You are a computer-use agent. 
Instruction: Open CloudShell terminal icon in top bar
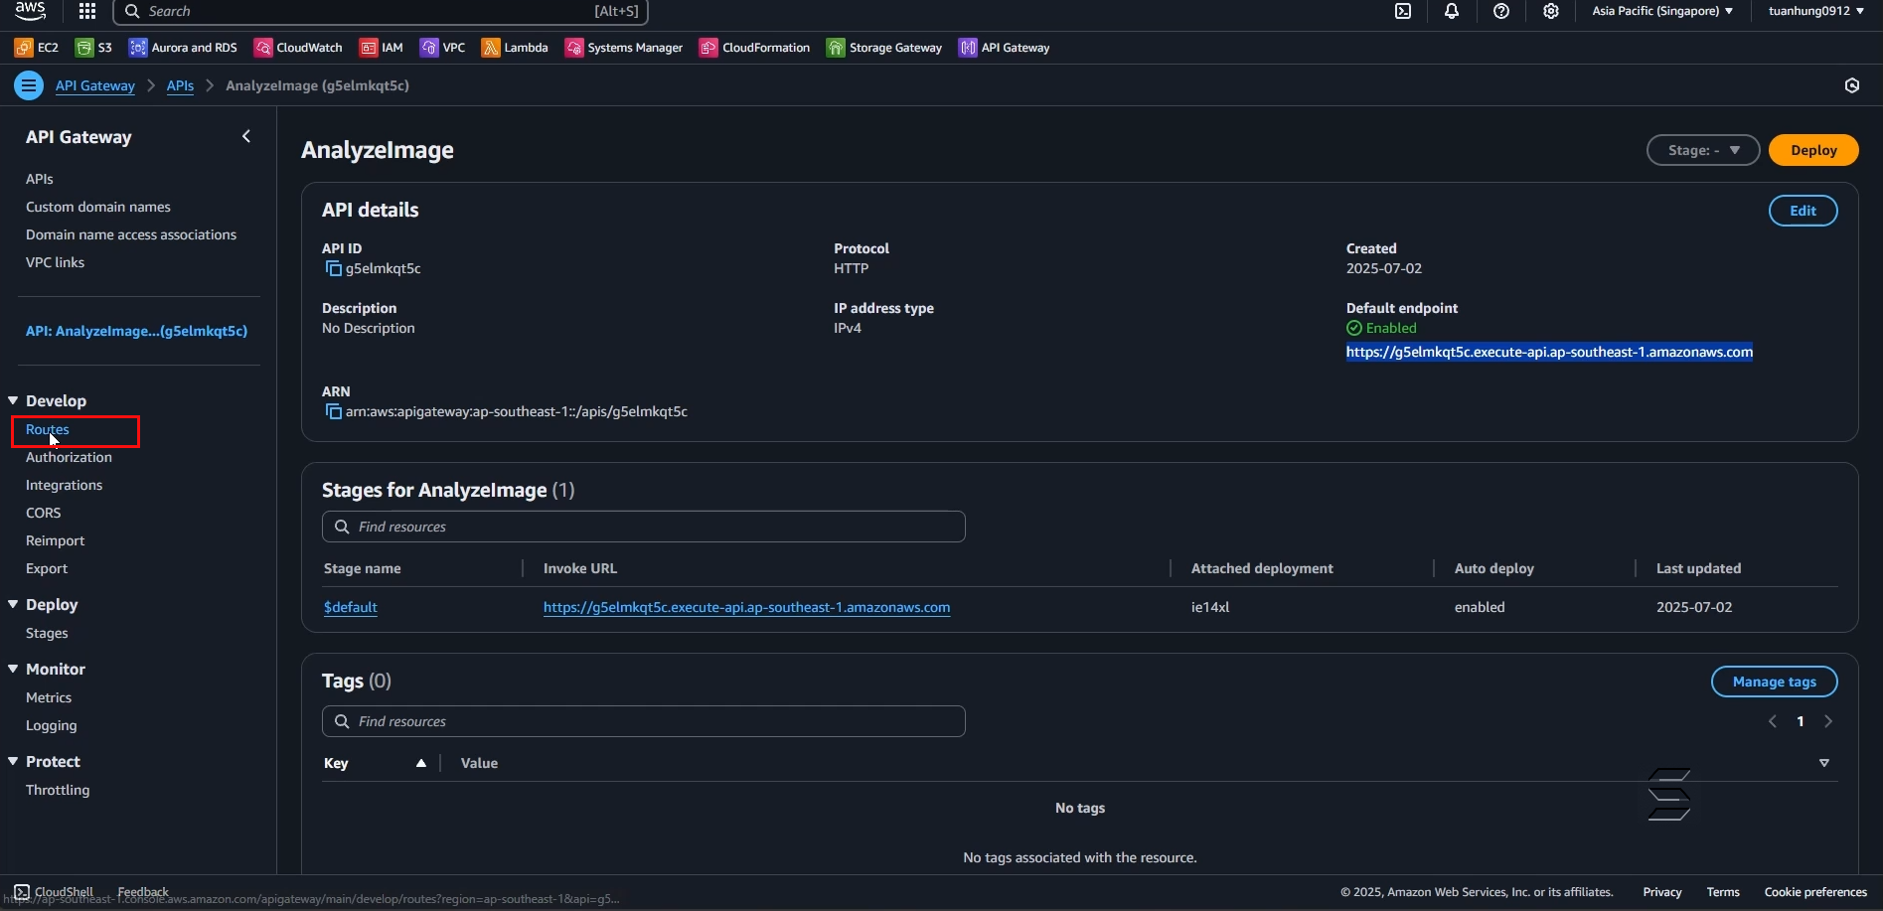pos(1403,11)
